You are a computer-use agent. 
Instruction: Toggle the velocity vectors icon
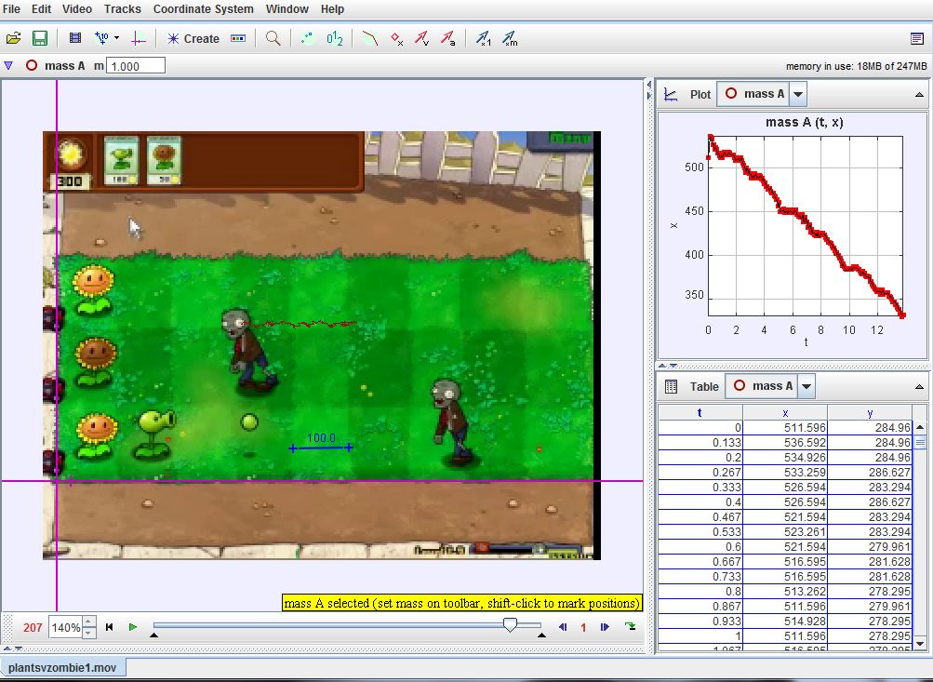422,39
